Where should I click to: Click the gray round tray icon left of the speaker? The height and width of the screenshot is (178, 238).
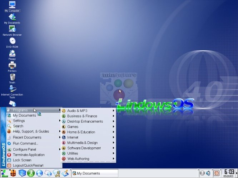(x=202, y=173)
